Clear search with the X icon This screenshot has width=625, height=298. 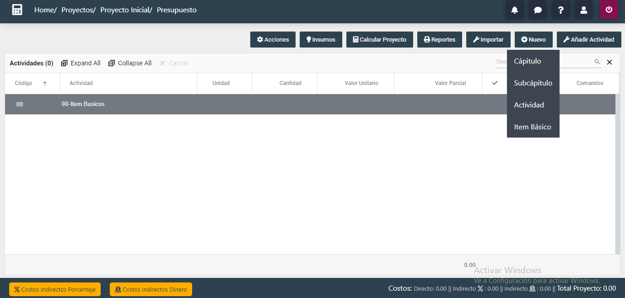coord(609,62)
